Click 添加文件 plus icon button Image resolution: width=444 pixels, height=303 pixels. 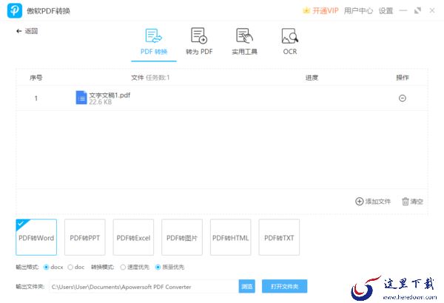point(373,201)
